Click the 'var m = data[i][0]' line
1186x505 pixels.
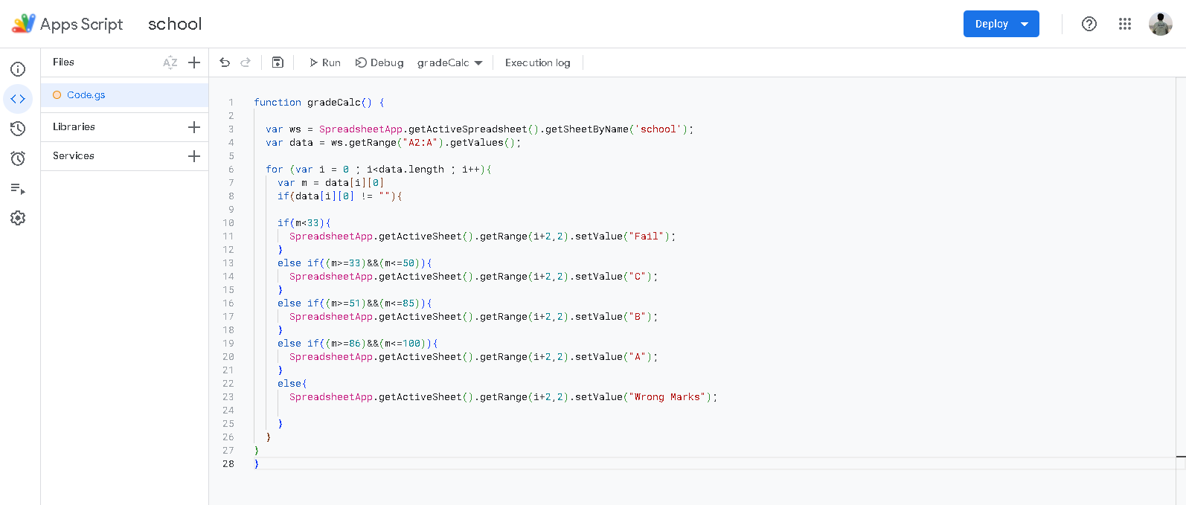331,183
